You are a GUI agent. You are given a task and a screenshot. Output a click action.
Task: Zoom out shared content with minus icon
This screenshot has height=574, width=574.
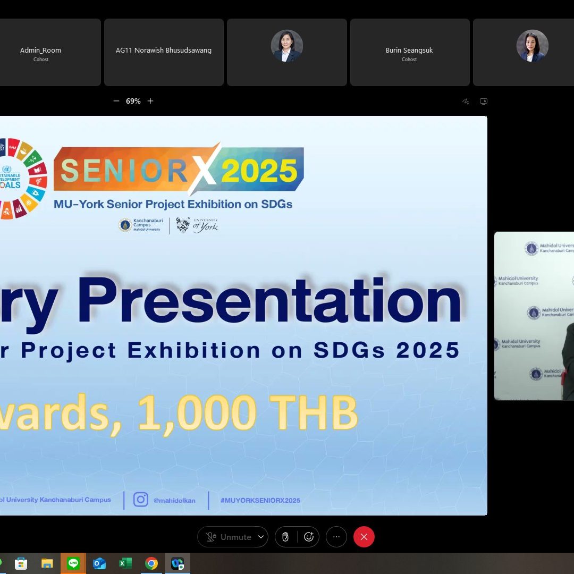tap(116, 101)
